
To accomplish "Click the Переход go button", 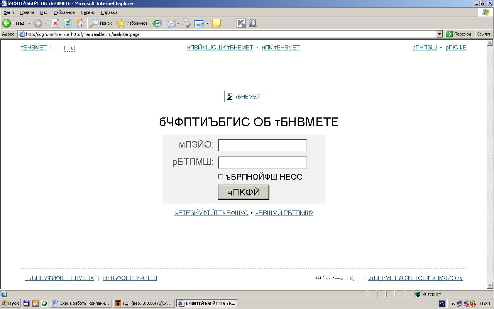I will coord(458,34).
